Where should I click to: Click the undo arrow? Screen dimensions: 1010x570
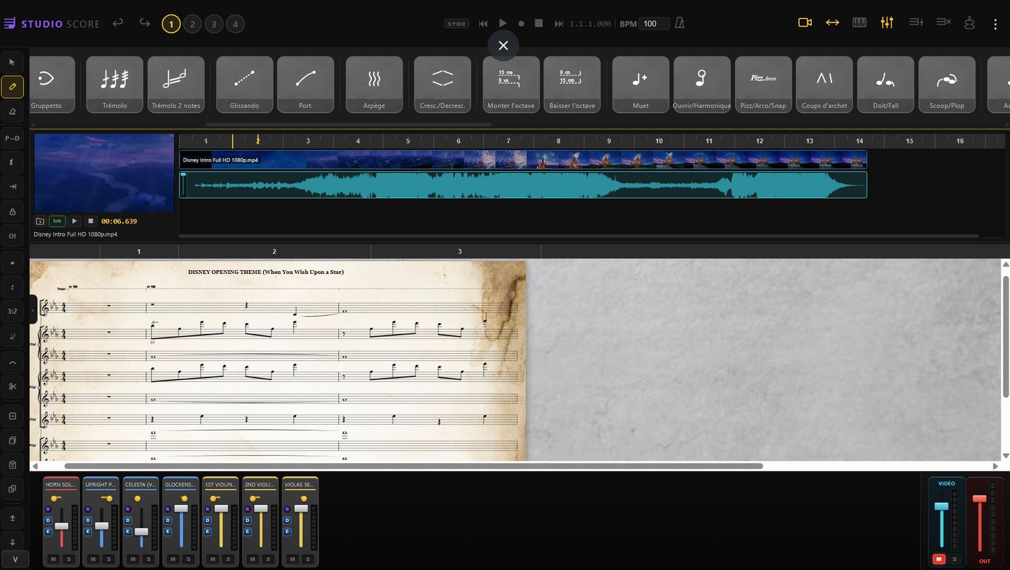coord(117,23)
